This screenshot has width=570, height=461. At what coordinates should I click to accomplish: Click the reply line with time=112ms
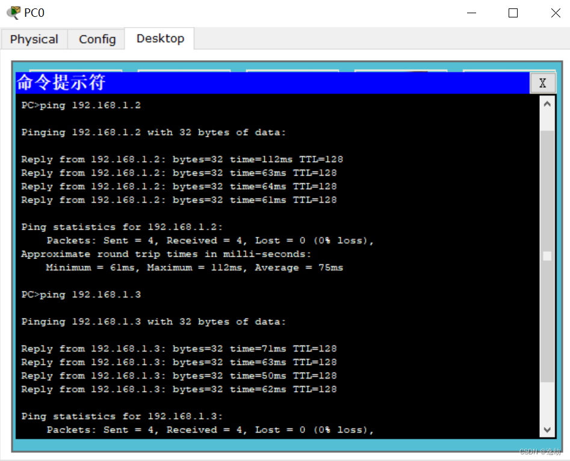(x=182, y=159)
